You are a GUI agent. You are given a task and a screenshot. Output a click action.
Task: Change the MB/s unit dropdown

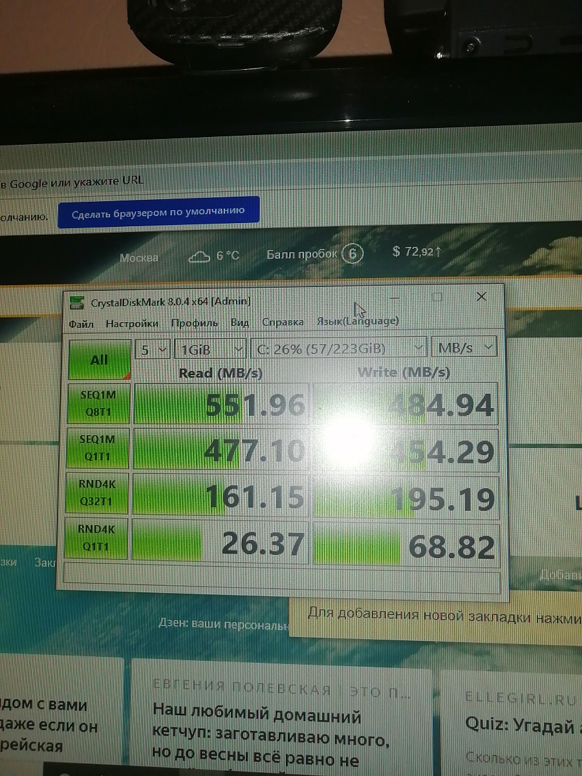(x=464, y=348)
